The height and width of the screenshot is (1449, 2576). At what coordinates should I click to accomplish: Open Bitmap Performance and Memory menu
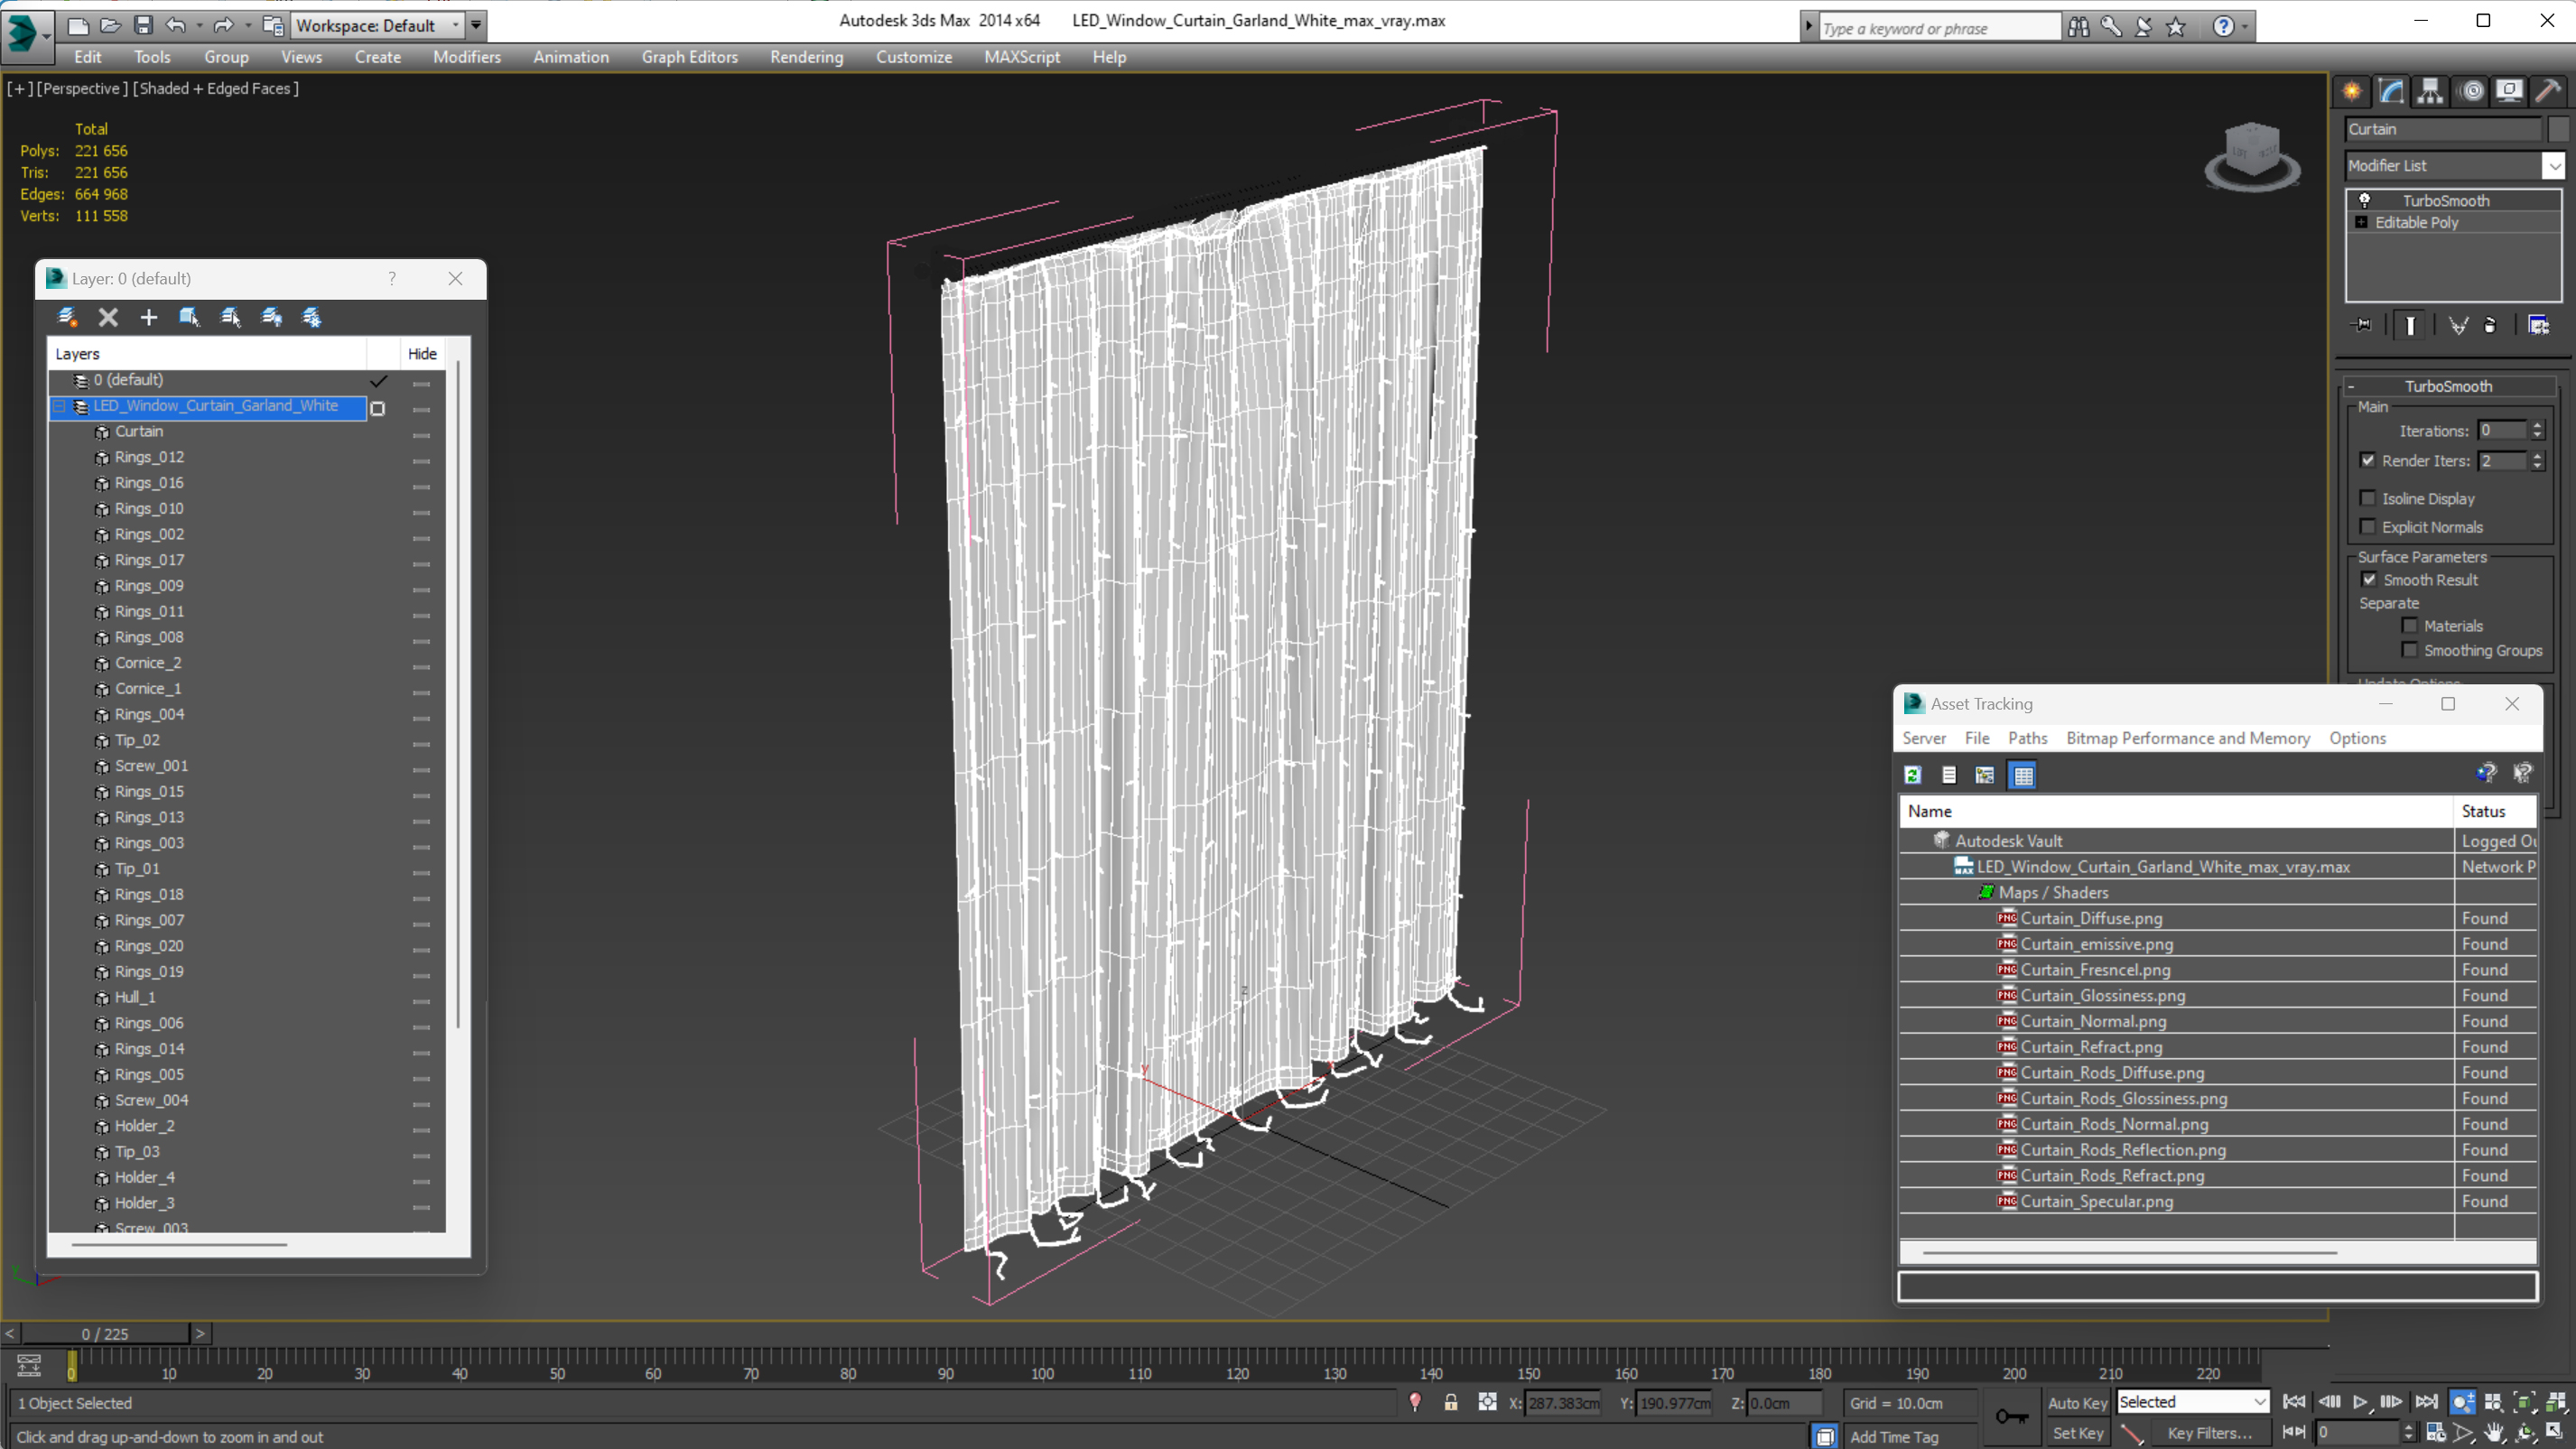tap(2188, 738)
